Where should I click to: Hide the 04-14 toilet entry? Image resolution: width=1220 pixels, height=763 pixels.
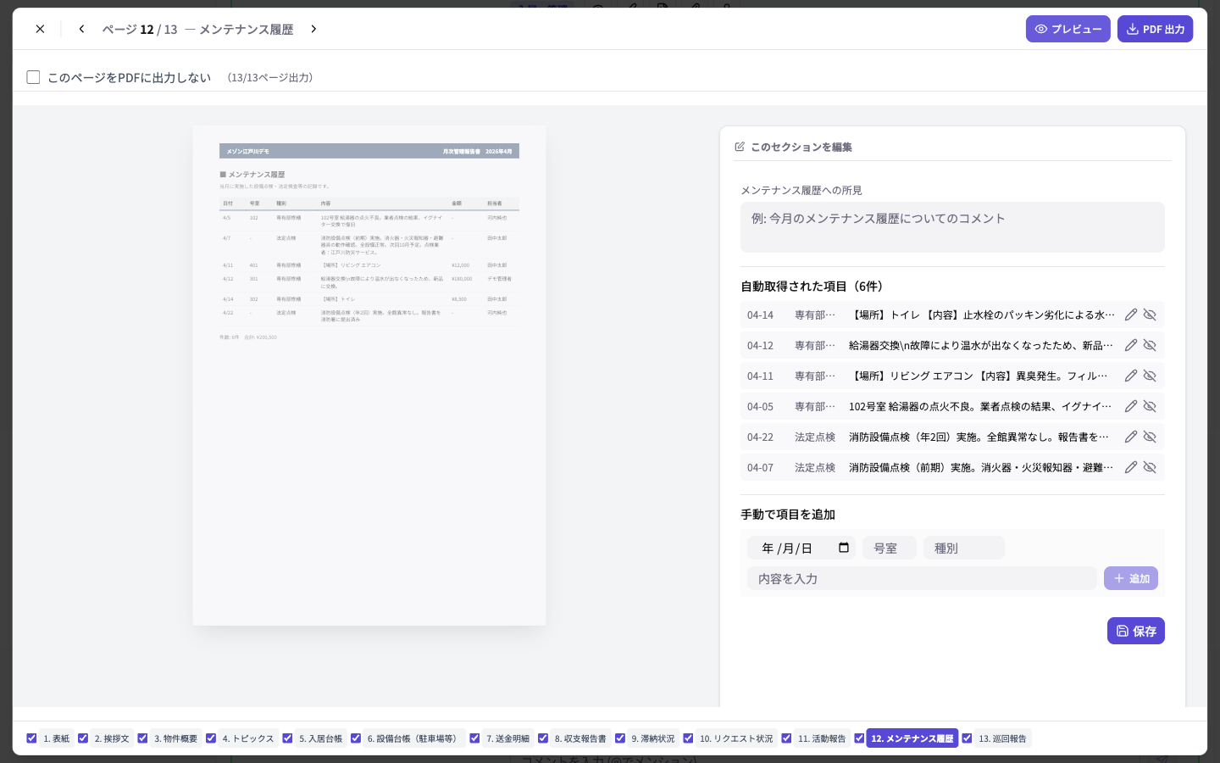click(1150, 315)
